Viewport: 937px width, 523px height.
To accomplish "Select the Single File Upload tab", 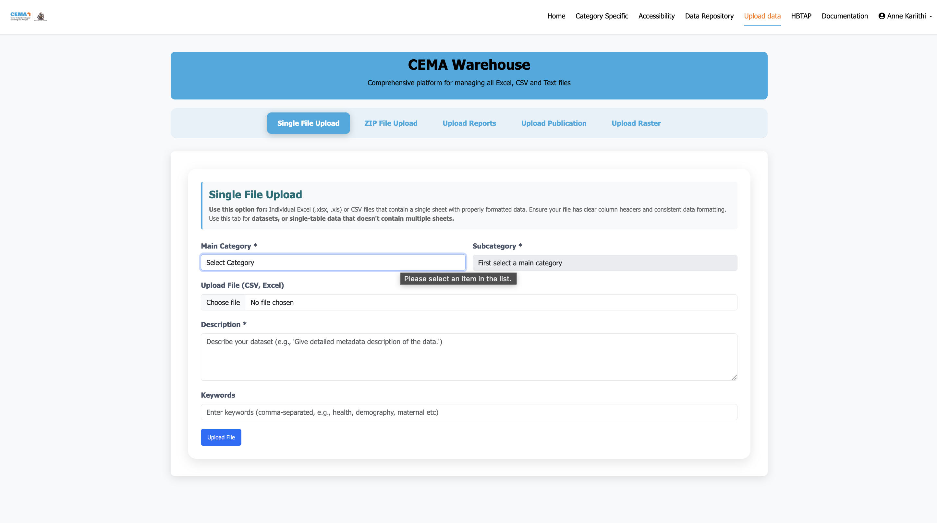I will pyautogui.click(x=308, y=123).
